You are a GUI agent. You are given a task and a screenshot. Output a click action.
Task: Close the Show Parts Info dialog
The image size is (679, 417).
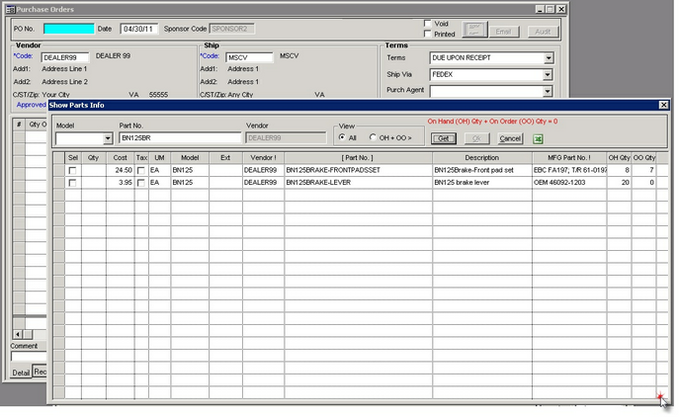tap(663, 105)
